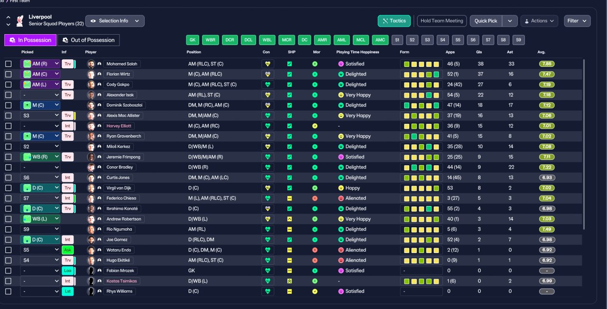The height and width of the screenshot is (309, 607).
Task: Select the checkbox for Hugo Ekitiké
Action: tap(9, 260)
